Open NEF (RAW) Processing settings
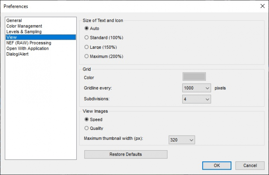Screen dimensions: 269x175 [29, 43]
